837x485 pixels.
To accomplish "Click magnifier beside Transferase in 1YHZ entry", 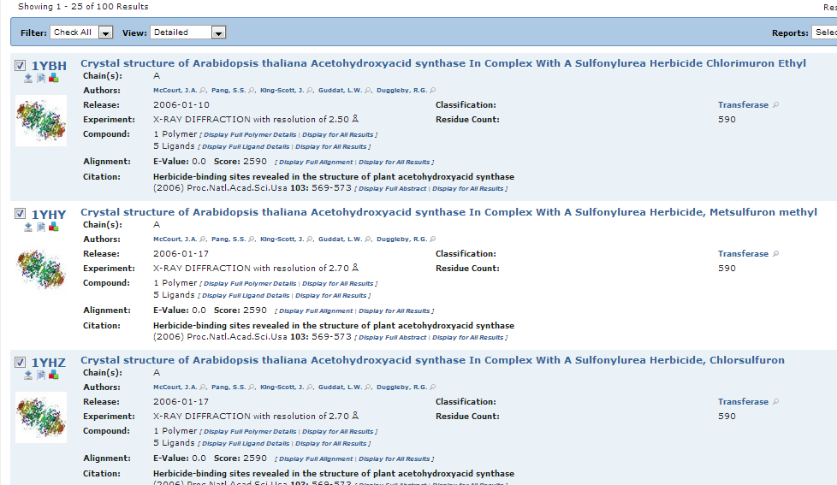I will [776, 402].
